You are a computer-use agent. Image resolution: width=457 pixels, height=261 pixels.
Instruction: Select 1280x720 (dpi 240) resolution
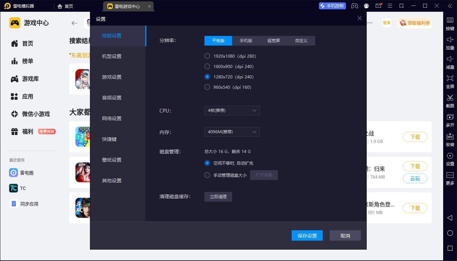(x=229, y=77)
